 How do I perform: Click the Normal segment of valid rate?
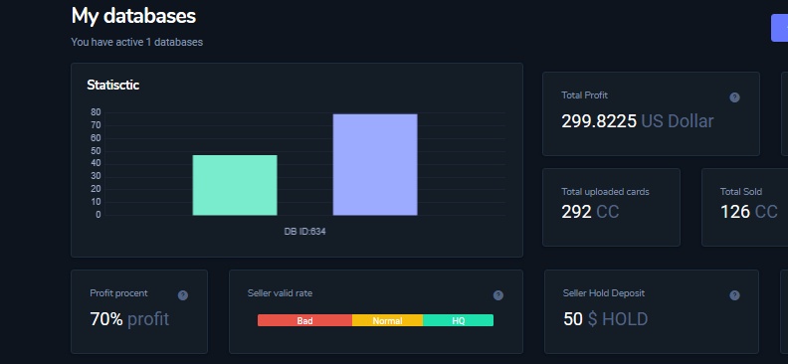[x=387, y=320]
